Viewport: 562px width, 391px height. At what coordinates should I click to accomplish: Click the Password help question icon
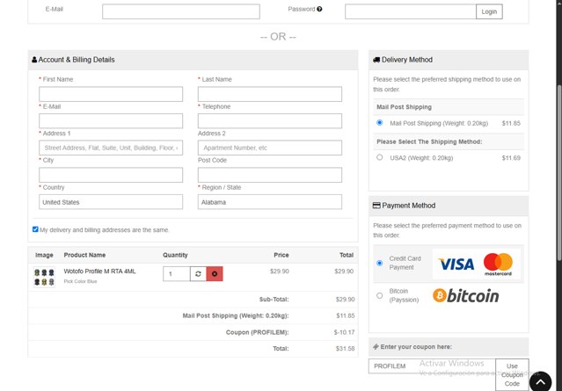(x=319, y=10)
